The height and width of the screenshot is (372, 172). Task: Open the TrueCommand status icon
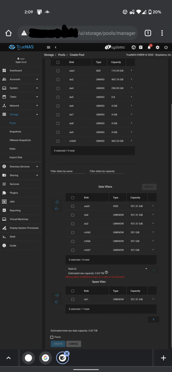pos(134,47)
